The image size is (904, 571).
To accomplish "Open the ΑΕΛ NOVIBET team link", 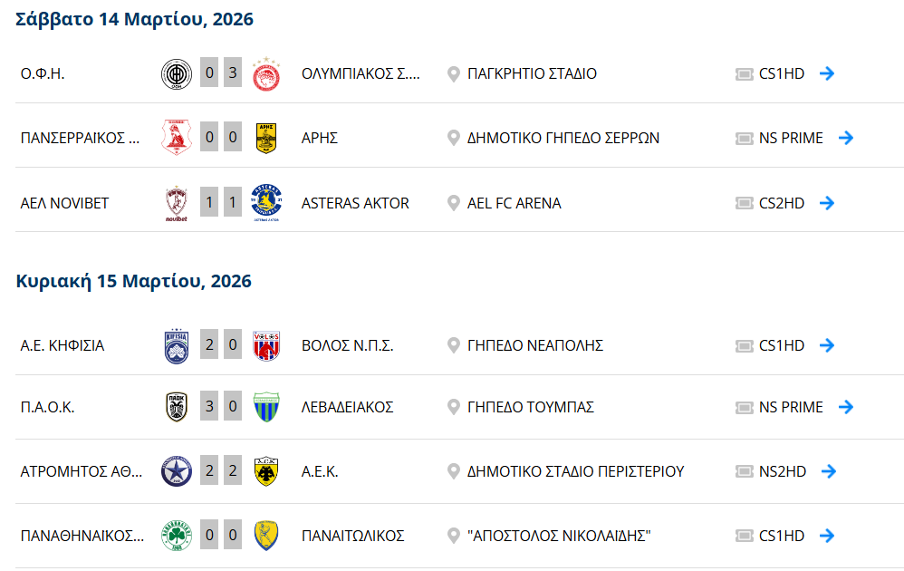I will point(64,203).
